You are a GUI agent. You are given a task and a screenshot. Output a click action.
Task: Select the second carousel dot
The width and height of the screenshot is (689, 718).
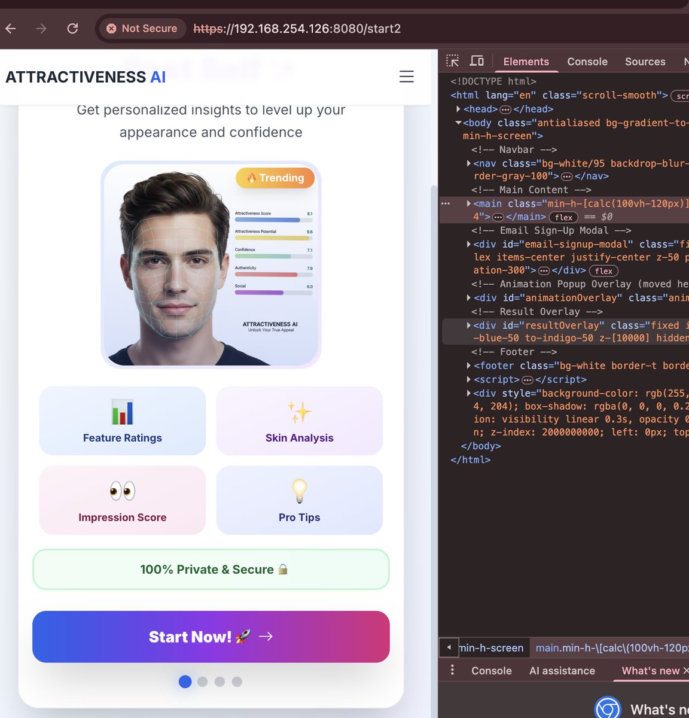click(203, 682)
